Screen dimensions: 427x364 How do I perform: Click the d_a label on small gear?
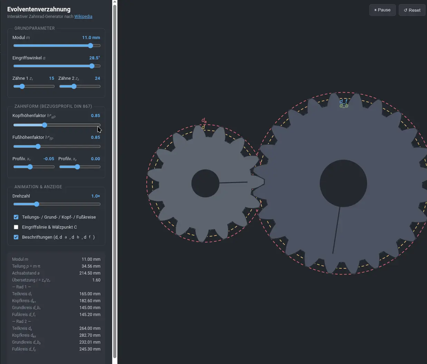click(204, 121)
